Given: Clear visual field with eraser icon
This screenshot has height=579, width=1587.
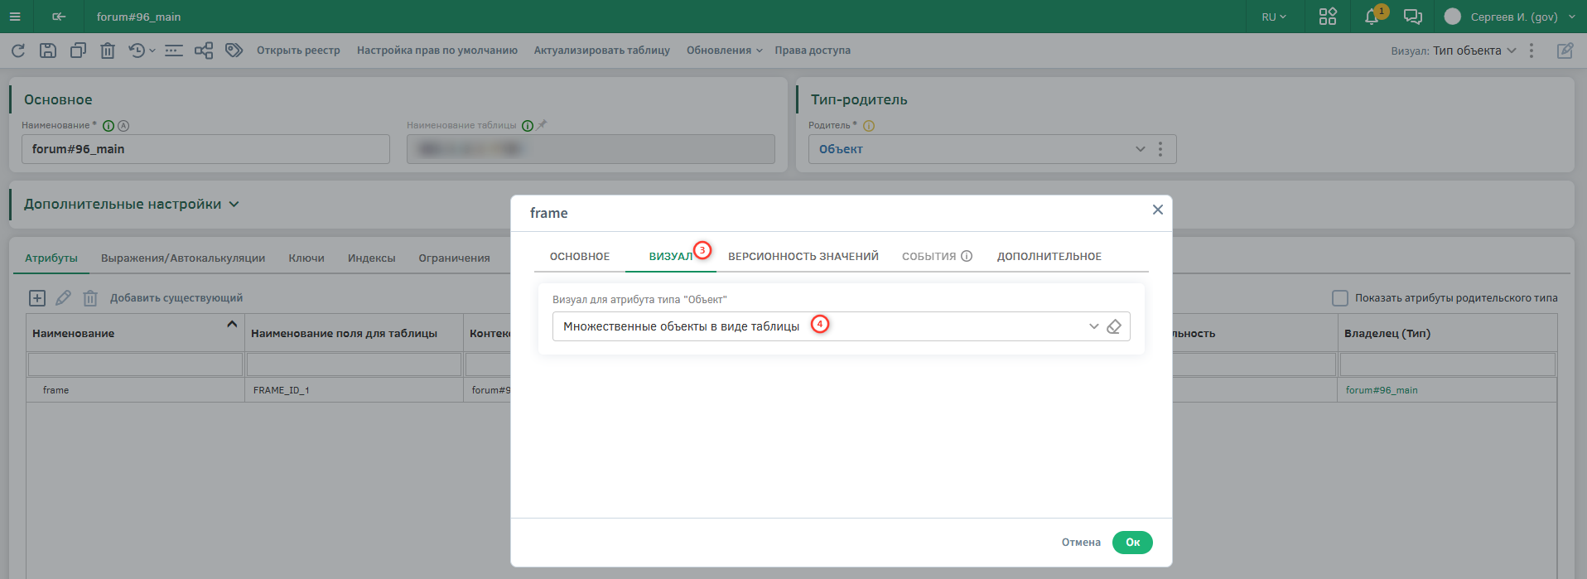Looking at the screenshot, I should click(1114, 326).
